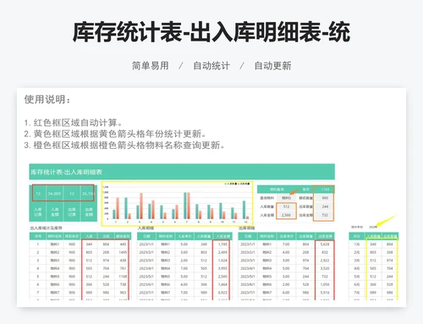Select the 期初数量 value 900 in query panel
This screenshot has width=423, height=324.
coord(325,198)
